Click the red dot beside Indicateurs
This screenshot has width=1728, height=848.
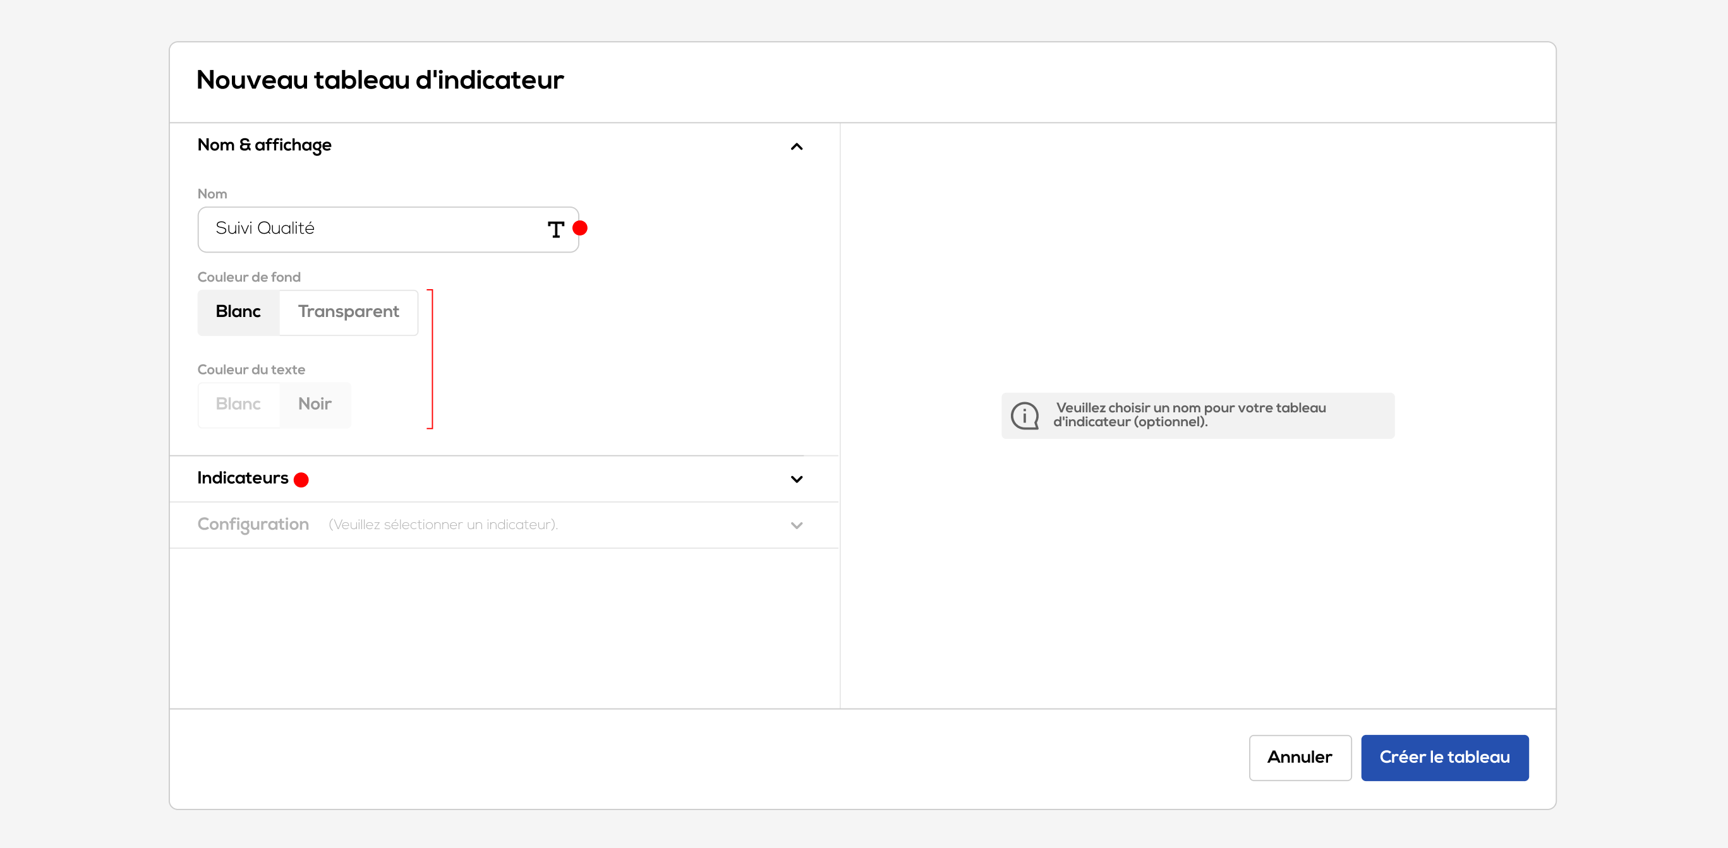click(x=301, y=479)
